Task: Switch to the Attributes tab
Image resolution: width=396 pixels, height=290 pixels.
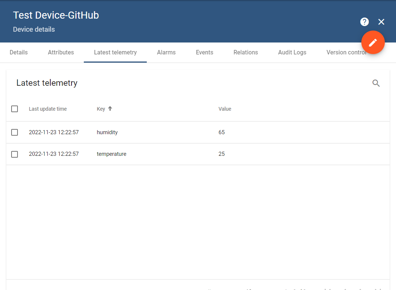Action: point(61,52)
